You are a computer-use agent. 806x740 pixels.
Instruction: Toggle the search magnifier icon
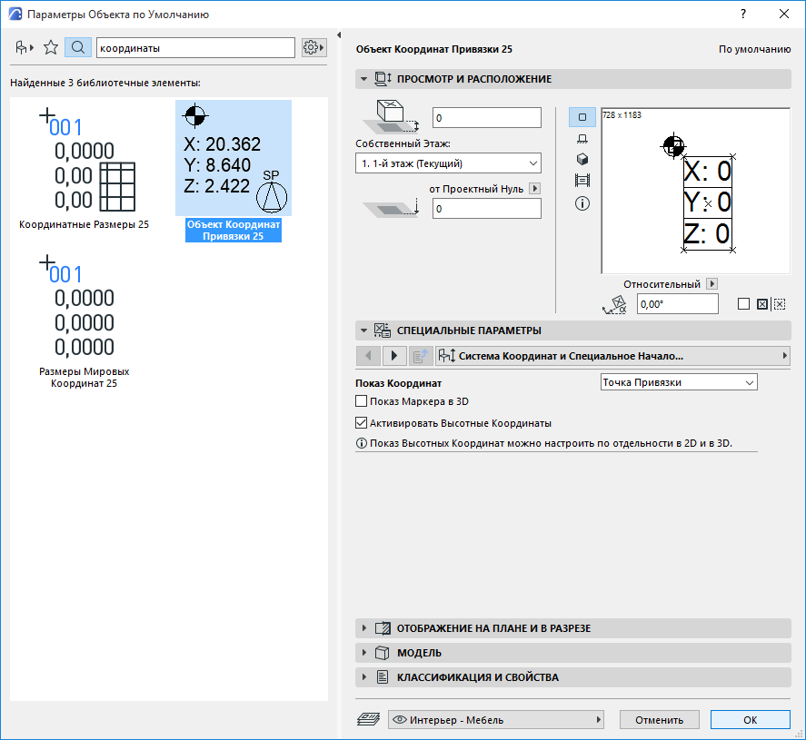(x=78, y=48)
